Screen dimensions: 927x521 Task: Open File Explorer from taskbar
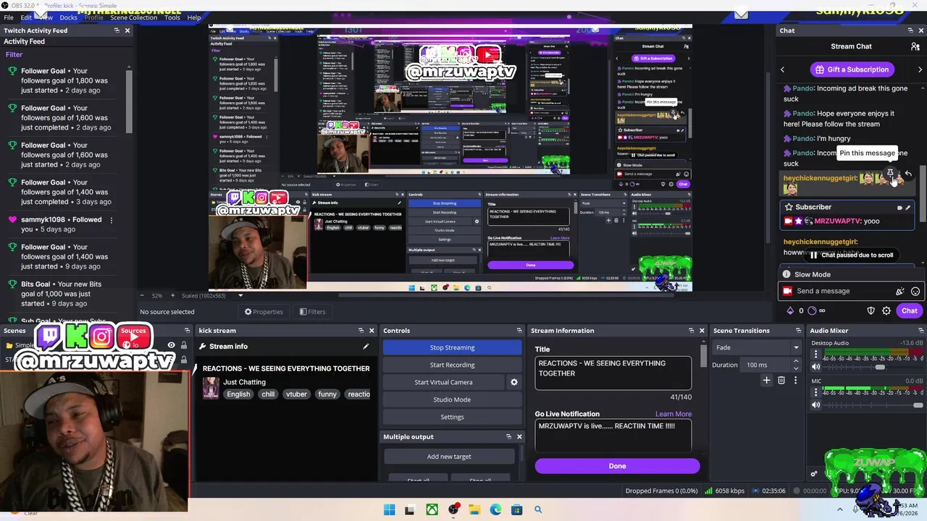click(474, 510)
